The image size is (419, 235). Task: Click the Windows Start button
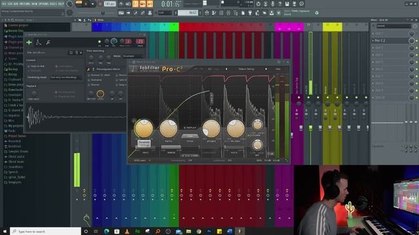click(5, 231)
